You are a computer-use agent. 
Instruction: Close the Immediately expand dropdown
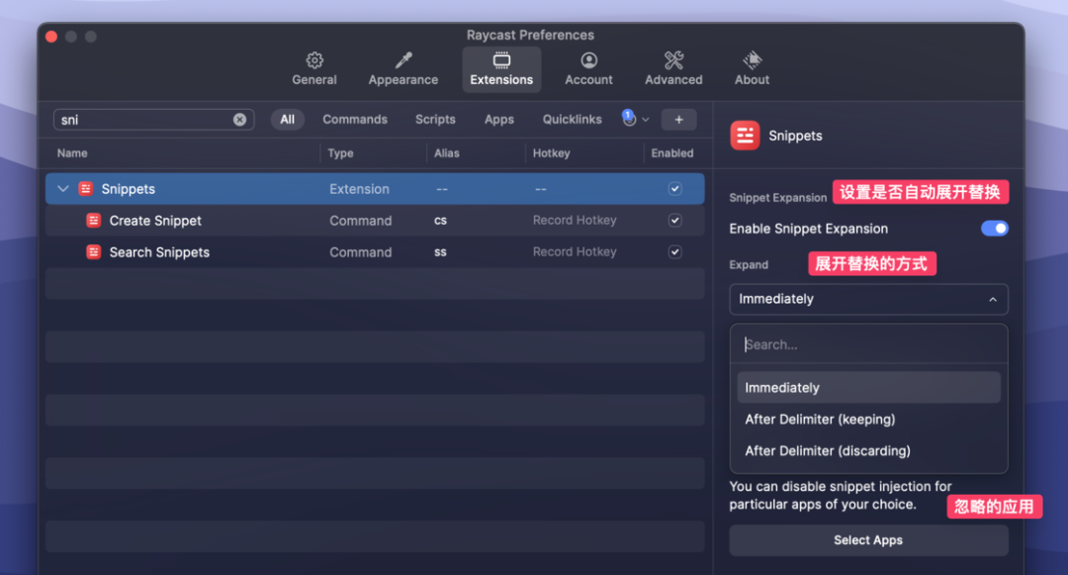click(868, 299)
